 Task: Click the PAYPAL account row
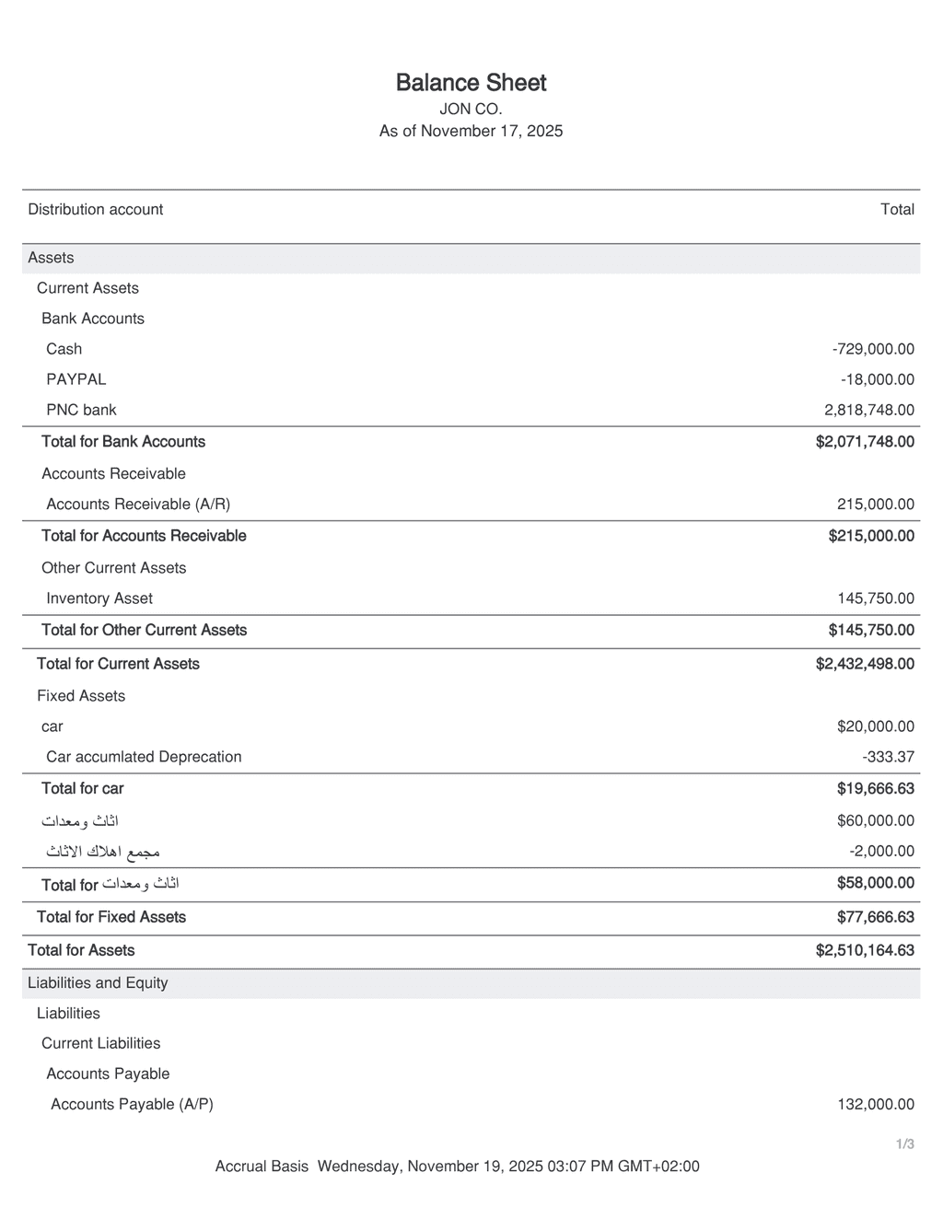coord(76,379)
